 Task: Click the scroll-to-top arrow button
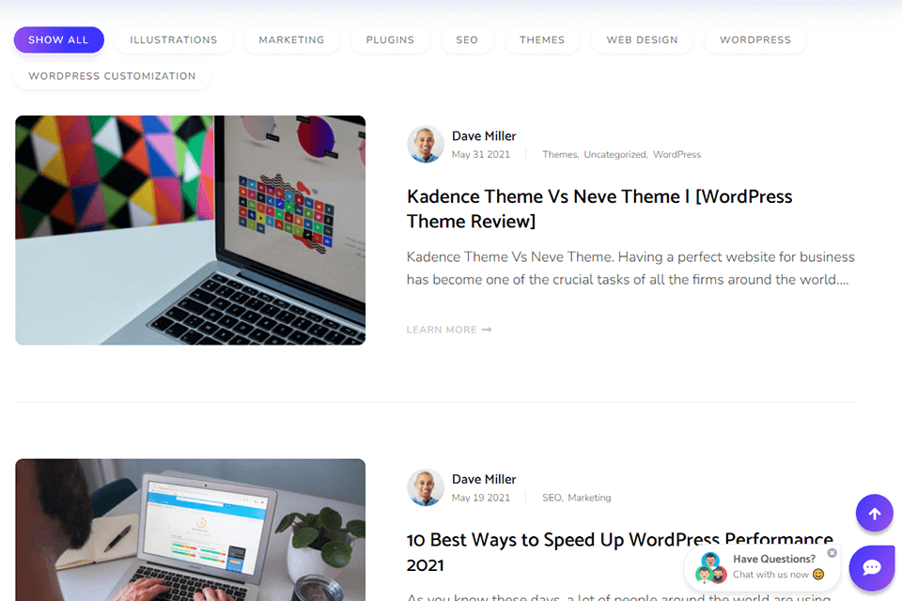click(874, 513)
